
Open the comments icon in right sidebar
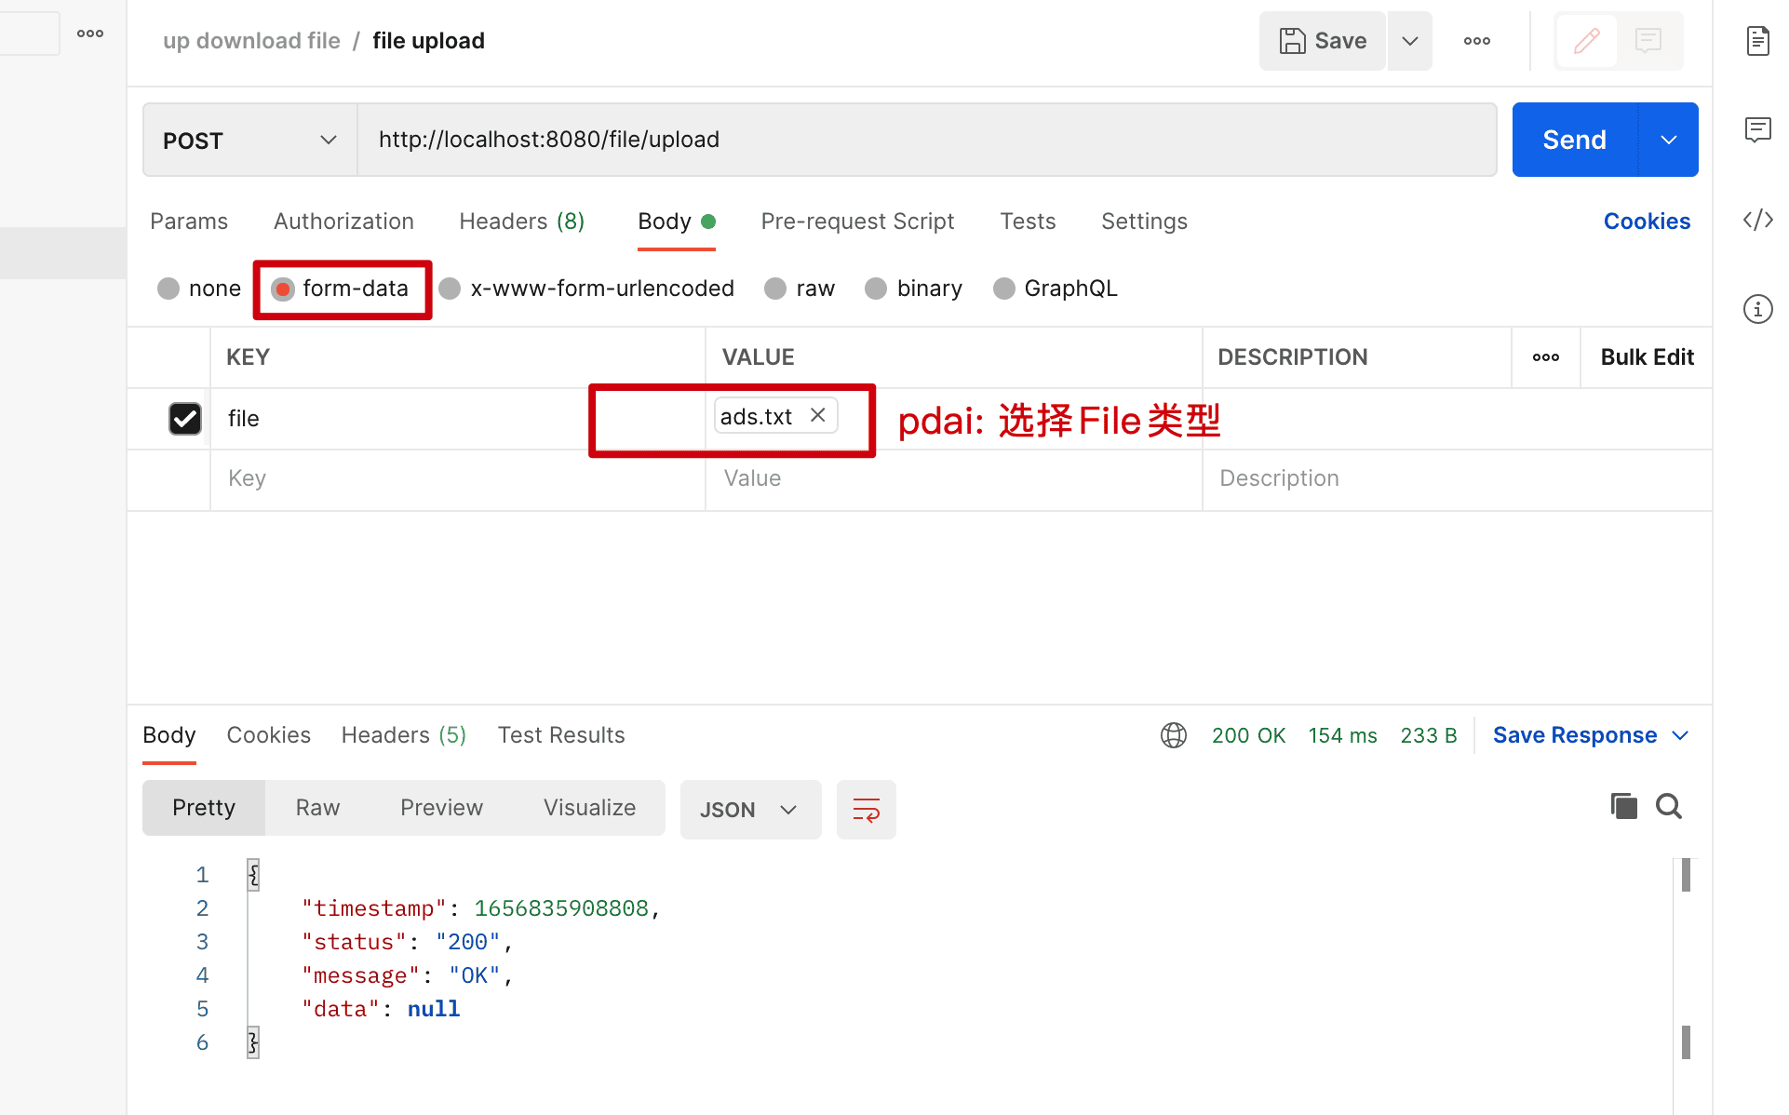[1757, 129]
